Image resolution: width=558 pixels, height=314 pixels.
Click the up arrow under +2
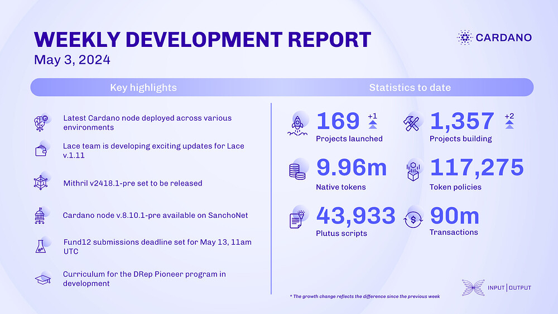[509, 125]
